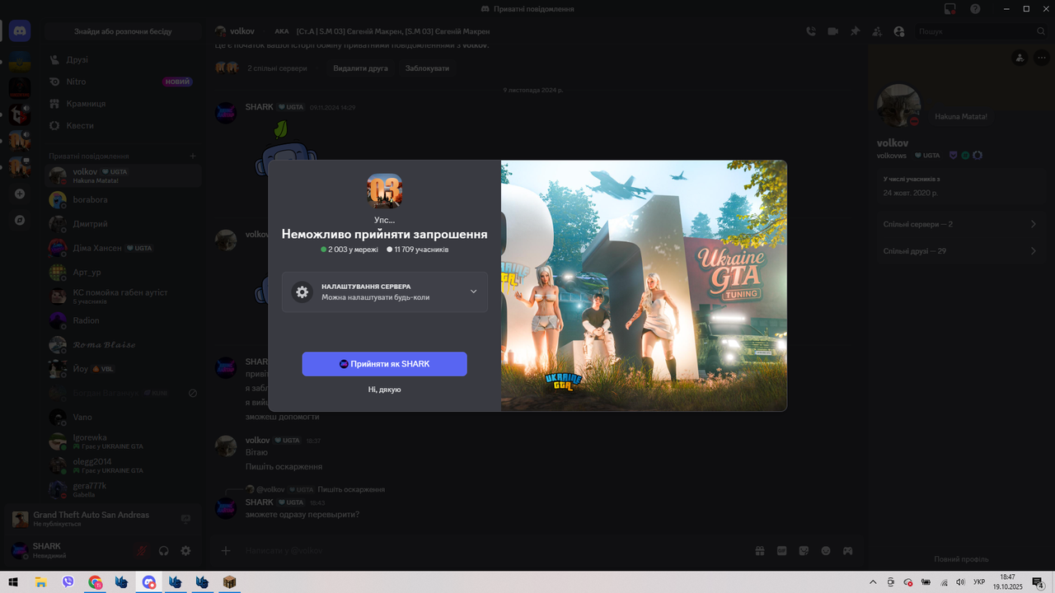Screen dimensions: 1055x593
Task: Toggle the user profile panel icon
Action: [x=898, y=31]
